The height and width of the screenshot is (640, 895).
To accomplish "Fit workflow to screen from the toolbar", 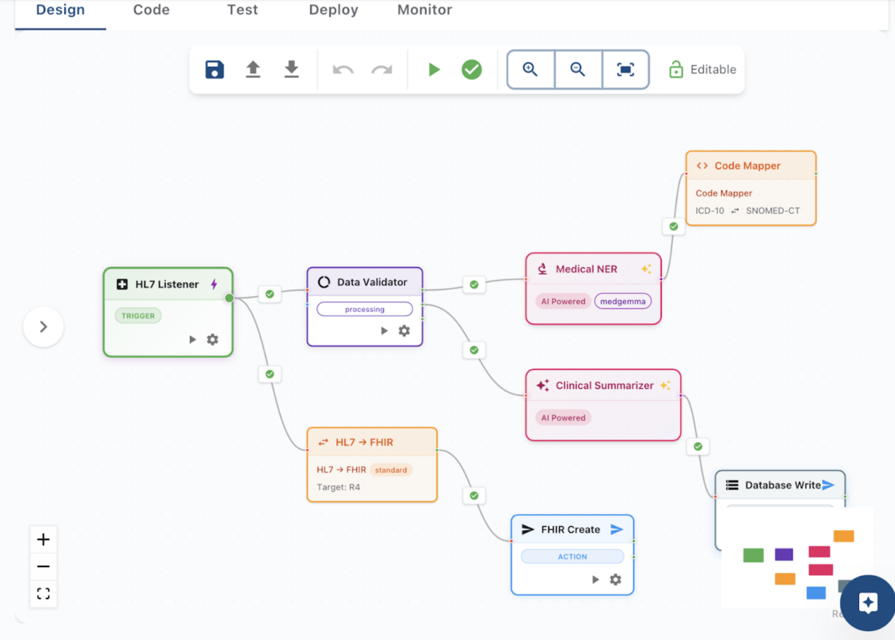I will [625, 70].
